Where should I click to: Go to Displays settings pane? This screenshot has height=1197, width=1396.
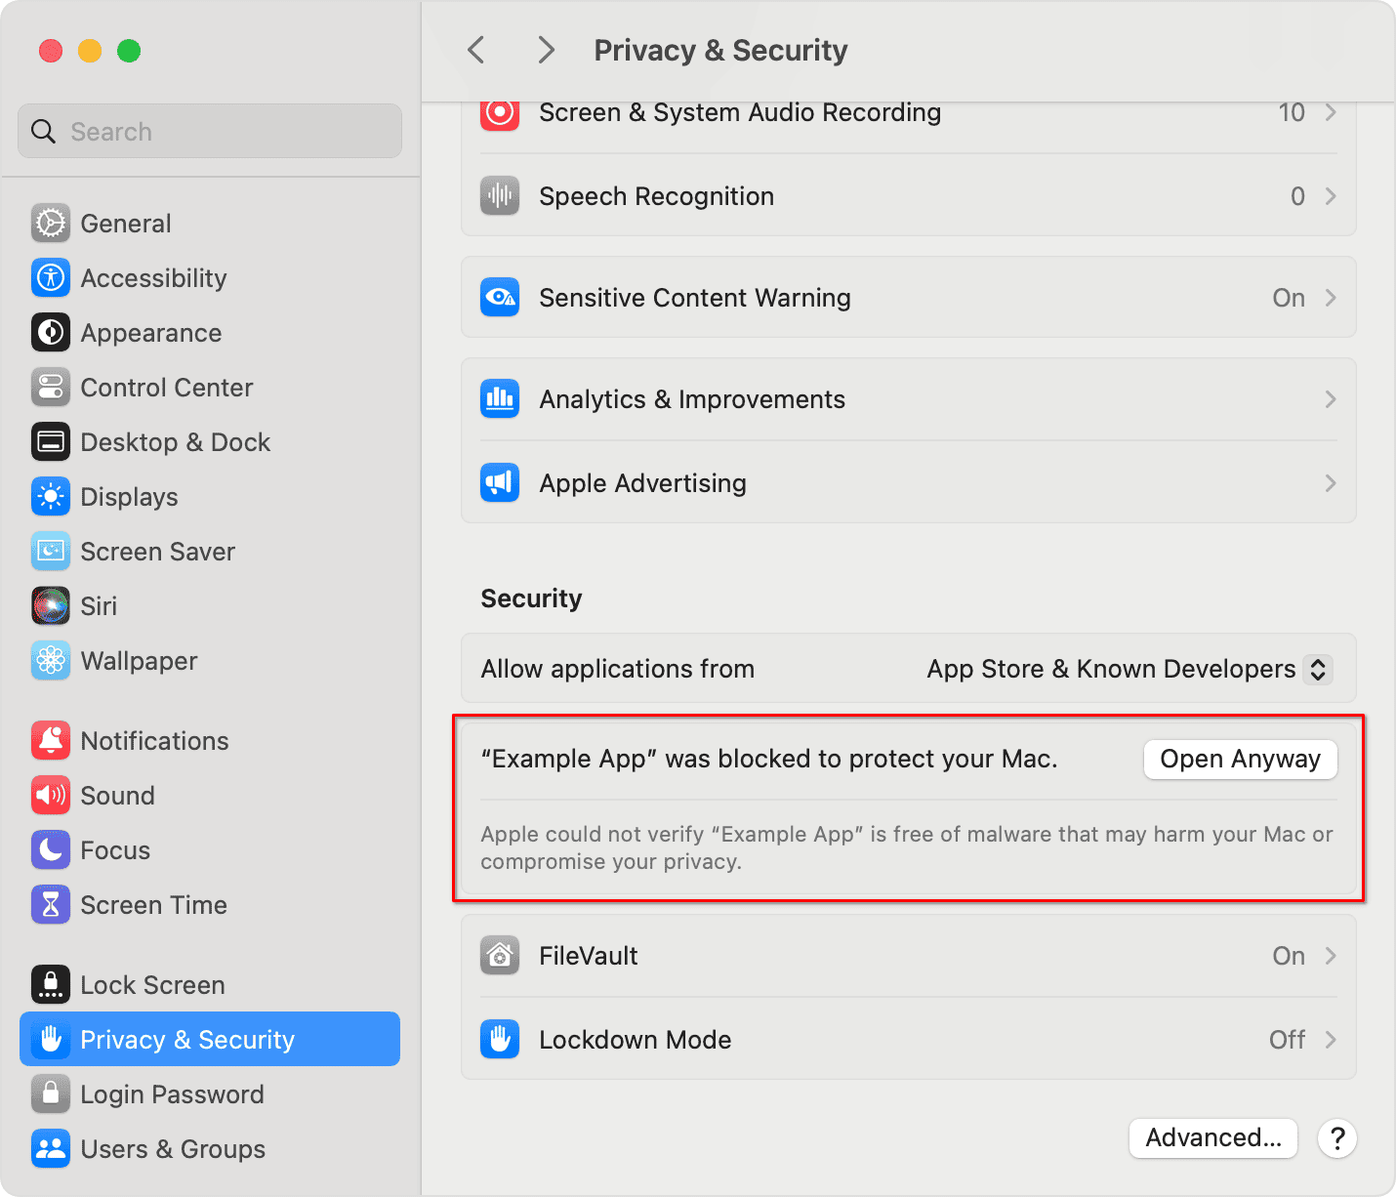129,497
